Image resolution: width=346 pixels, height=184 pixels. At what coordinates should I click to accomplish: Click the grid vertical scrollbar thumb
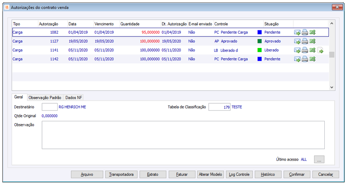[x=332, y=54]
